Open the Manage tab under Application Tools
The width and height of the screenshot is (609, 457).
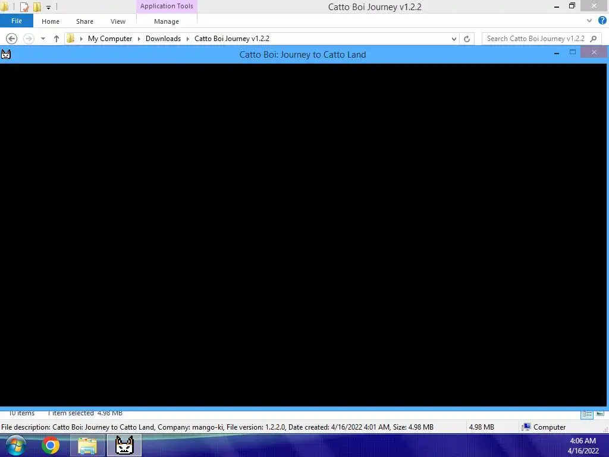(167, 21)
